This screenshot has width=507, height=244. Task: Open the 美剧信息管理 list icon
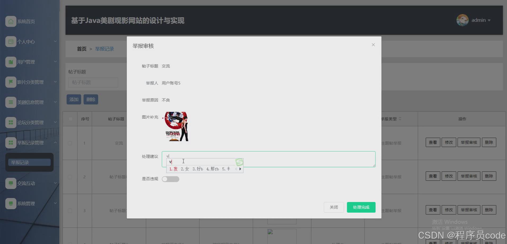point(11,102)
